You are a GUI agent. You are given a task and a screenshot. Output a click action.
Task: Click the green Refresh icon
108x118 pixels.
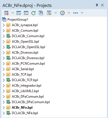click(33, 13)
